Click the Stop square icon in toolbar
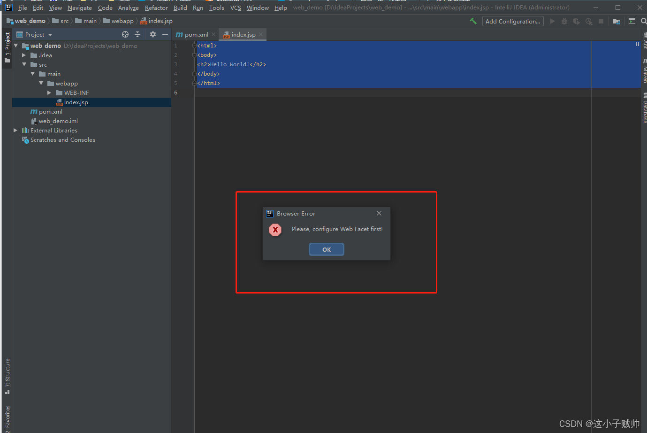This screenshot has height=433, width=647. (x=601, y=21)
